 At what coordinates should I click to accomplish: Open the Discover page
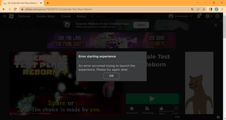[x=24, y=16]
